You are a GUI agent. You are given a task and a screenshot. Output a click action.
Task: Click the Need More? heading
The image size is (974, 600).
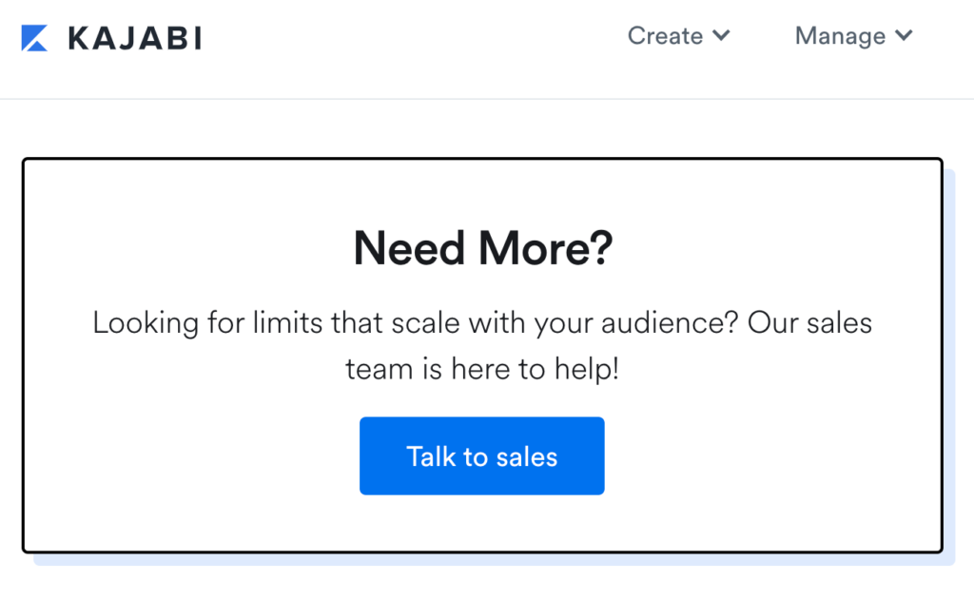483,248
